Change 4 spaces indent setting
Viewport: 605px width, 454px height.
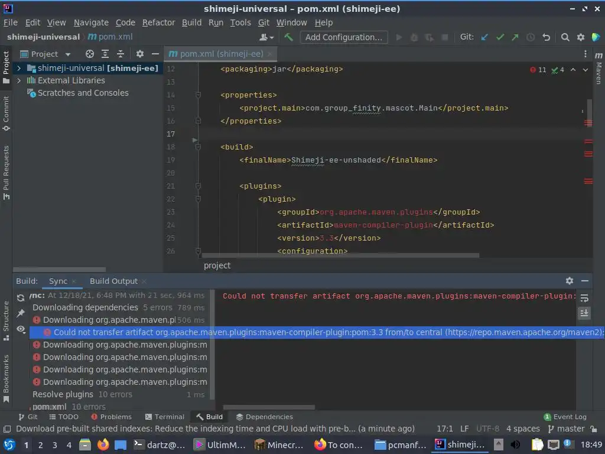coord(523,429)
